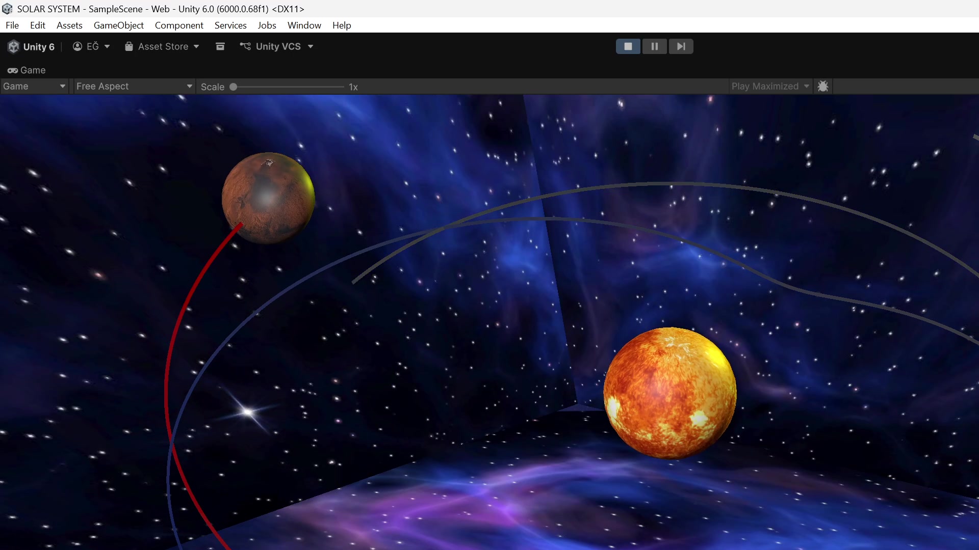This screenshot has width=979, height=550.
Task: Open the Asset Store menu
Action: tap(163, 46)
